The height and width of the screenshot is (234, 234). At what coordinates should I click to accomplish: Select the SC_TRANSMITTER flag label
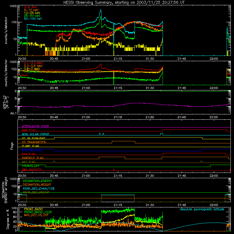[x=34, y=142]
